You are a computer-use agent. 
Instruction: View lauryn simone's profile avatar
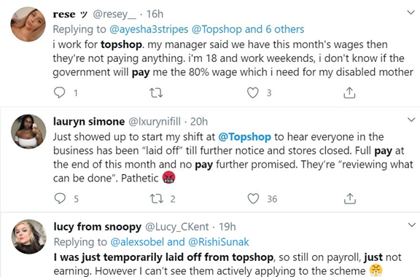(x=28, y=131)
